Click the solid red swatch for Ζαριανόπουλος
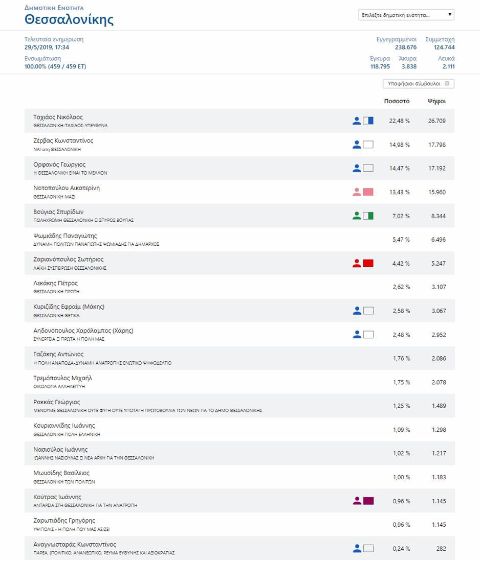 (368, 264)
